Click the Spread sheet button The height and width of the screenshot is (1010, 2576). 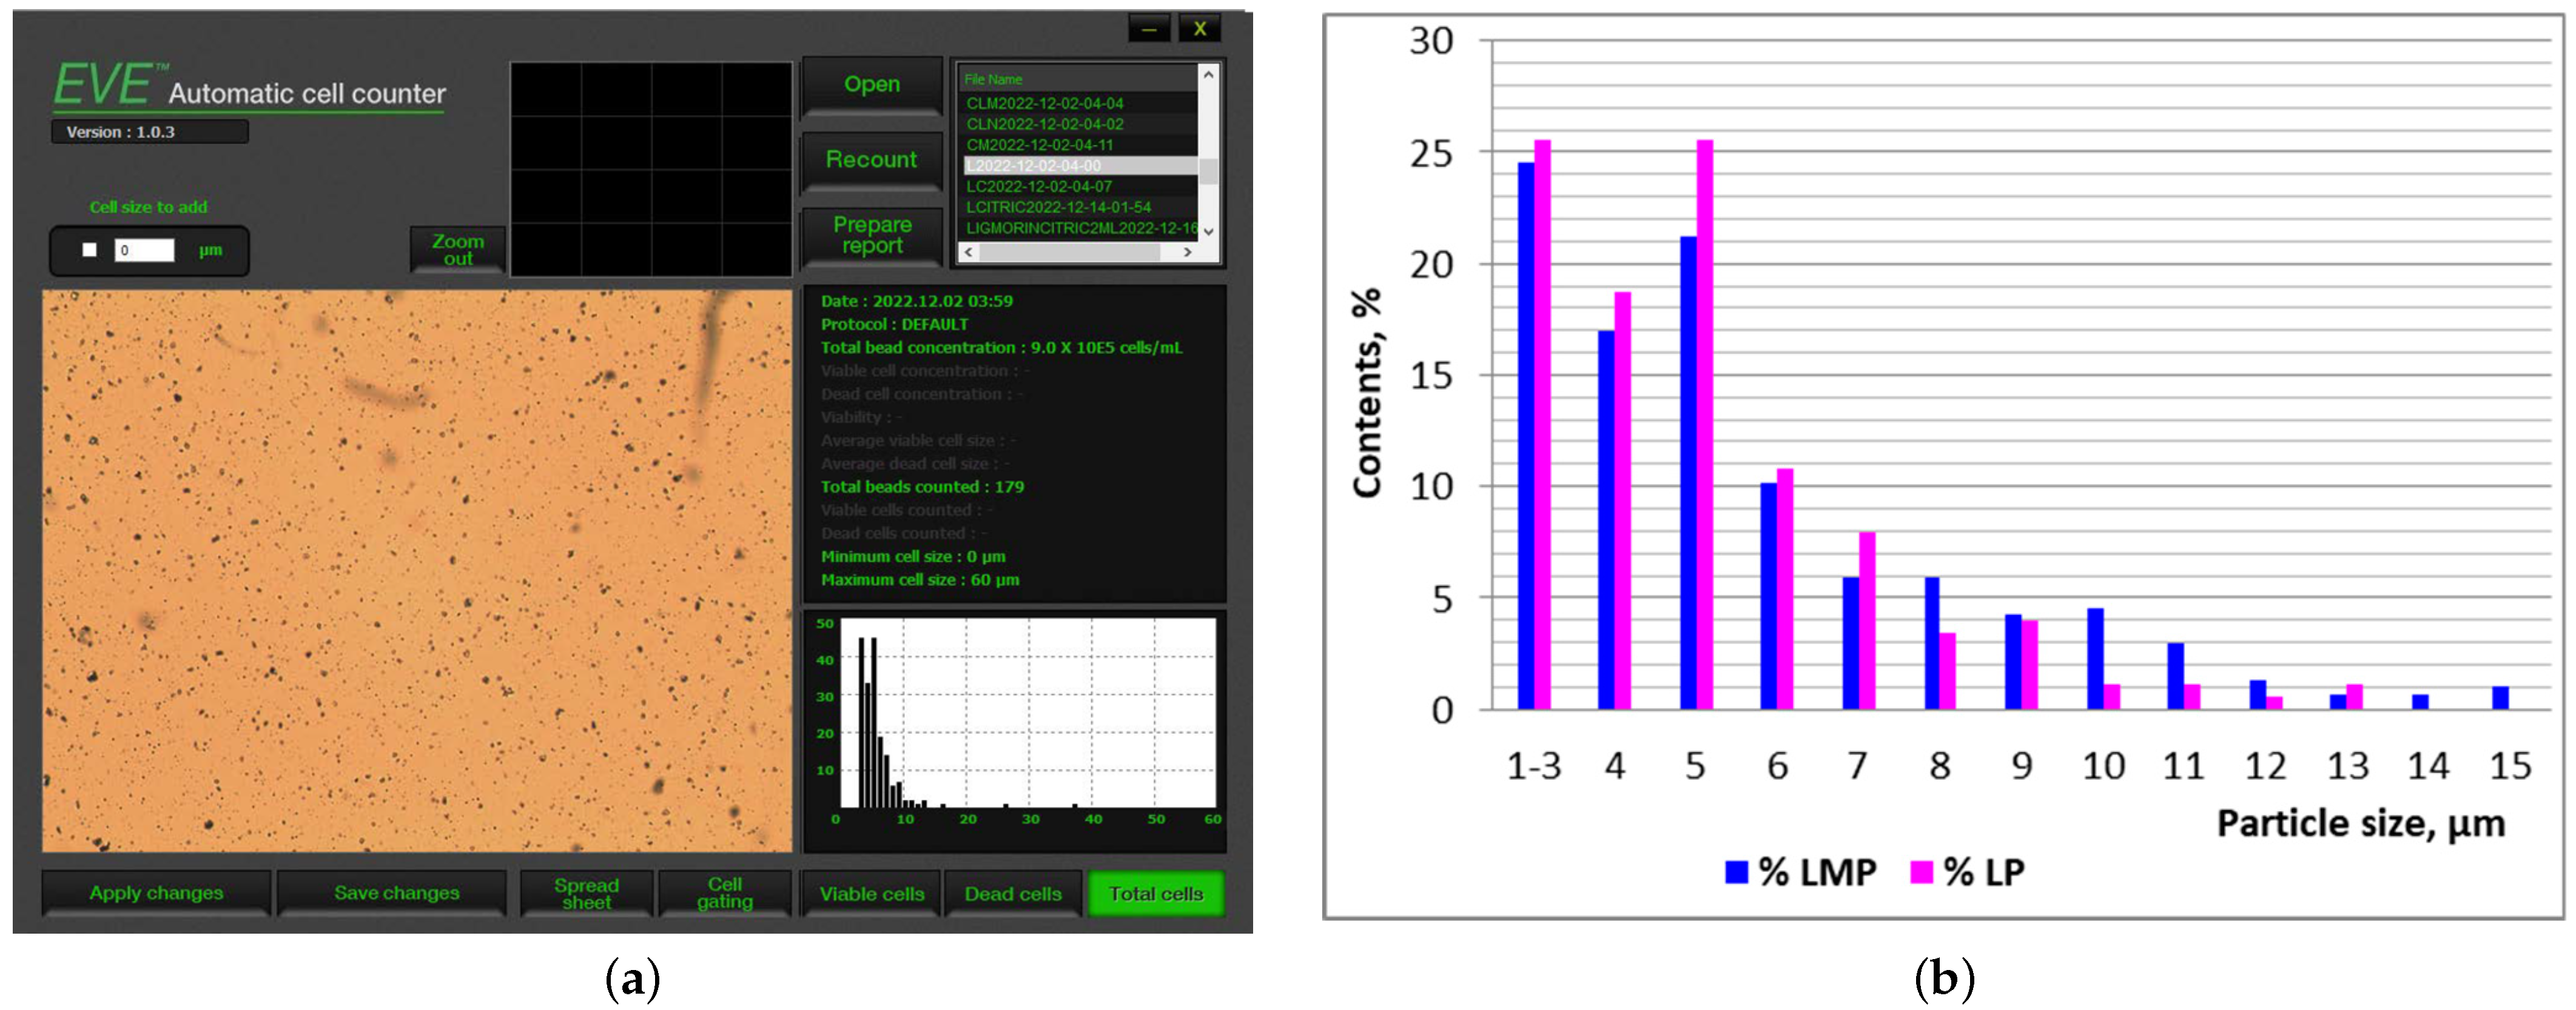(586, 892)
